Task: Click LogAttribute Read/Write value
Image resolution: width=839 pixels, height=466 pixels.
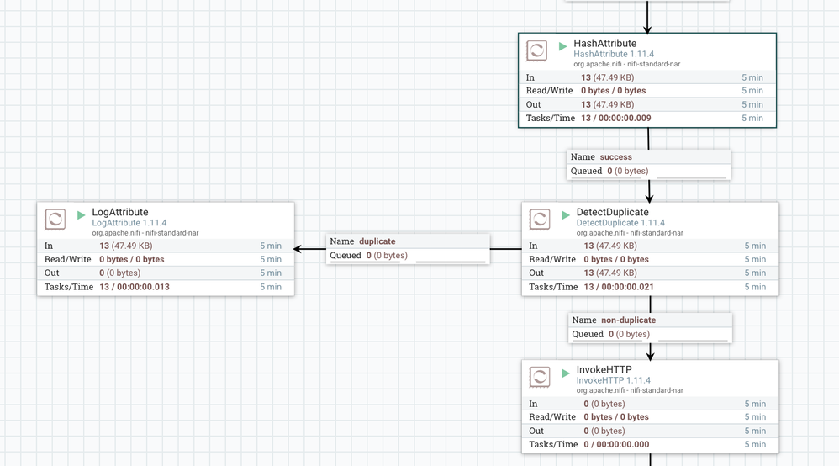Action: pos(132,259)
